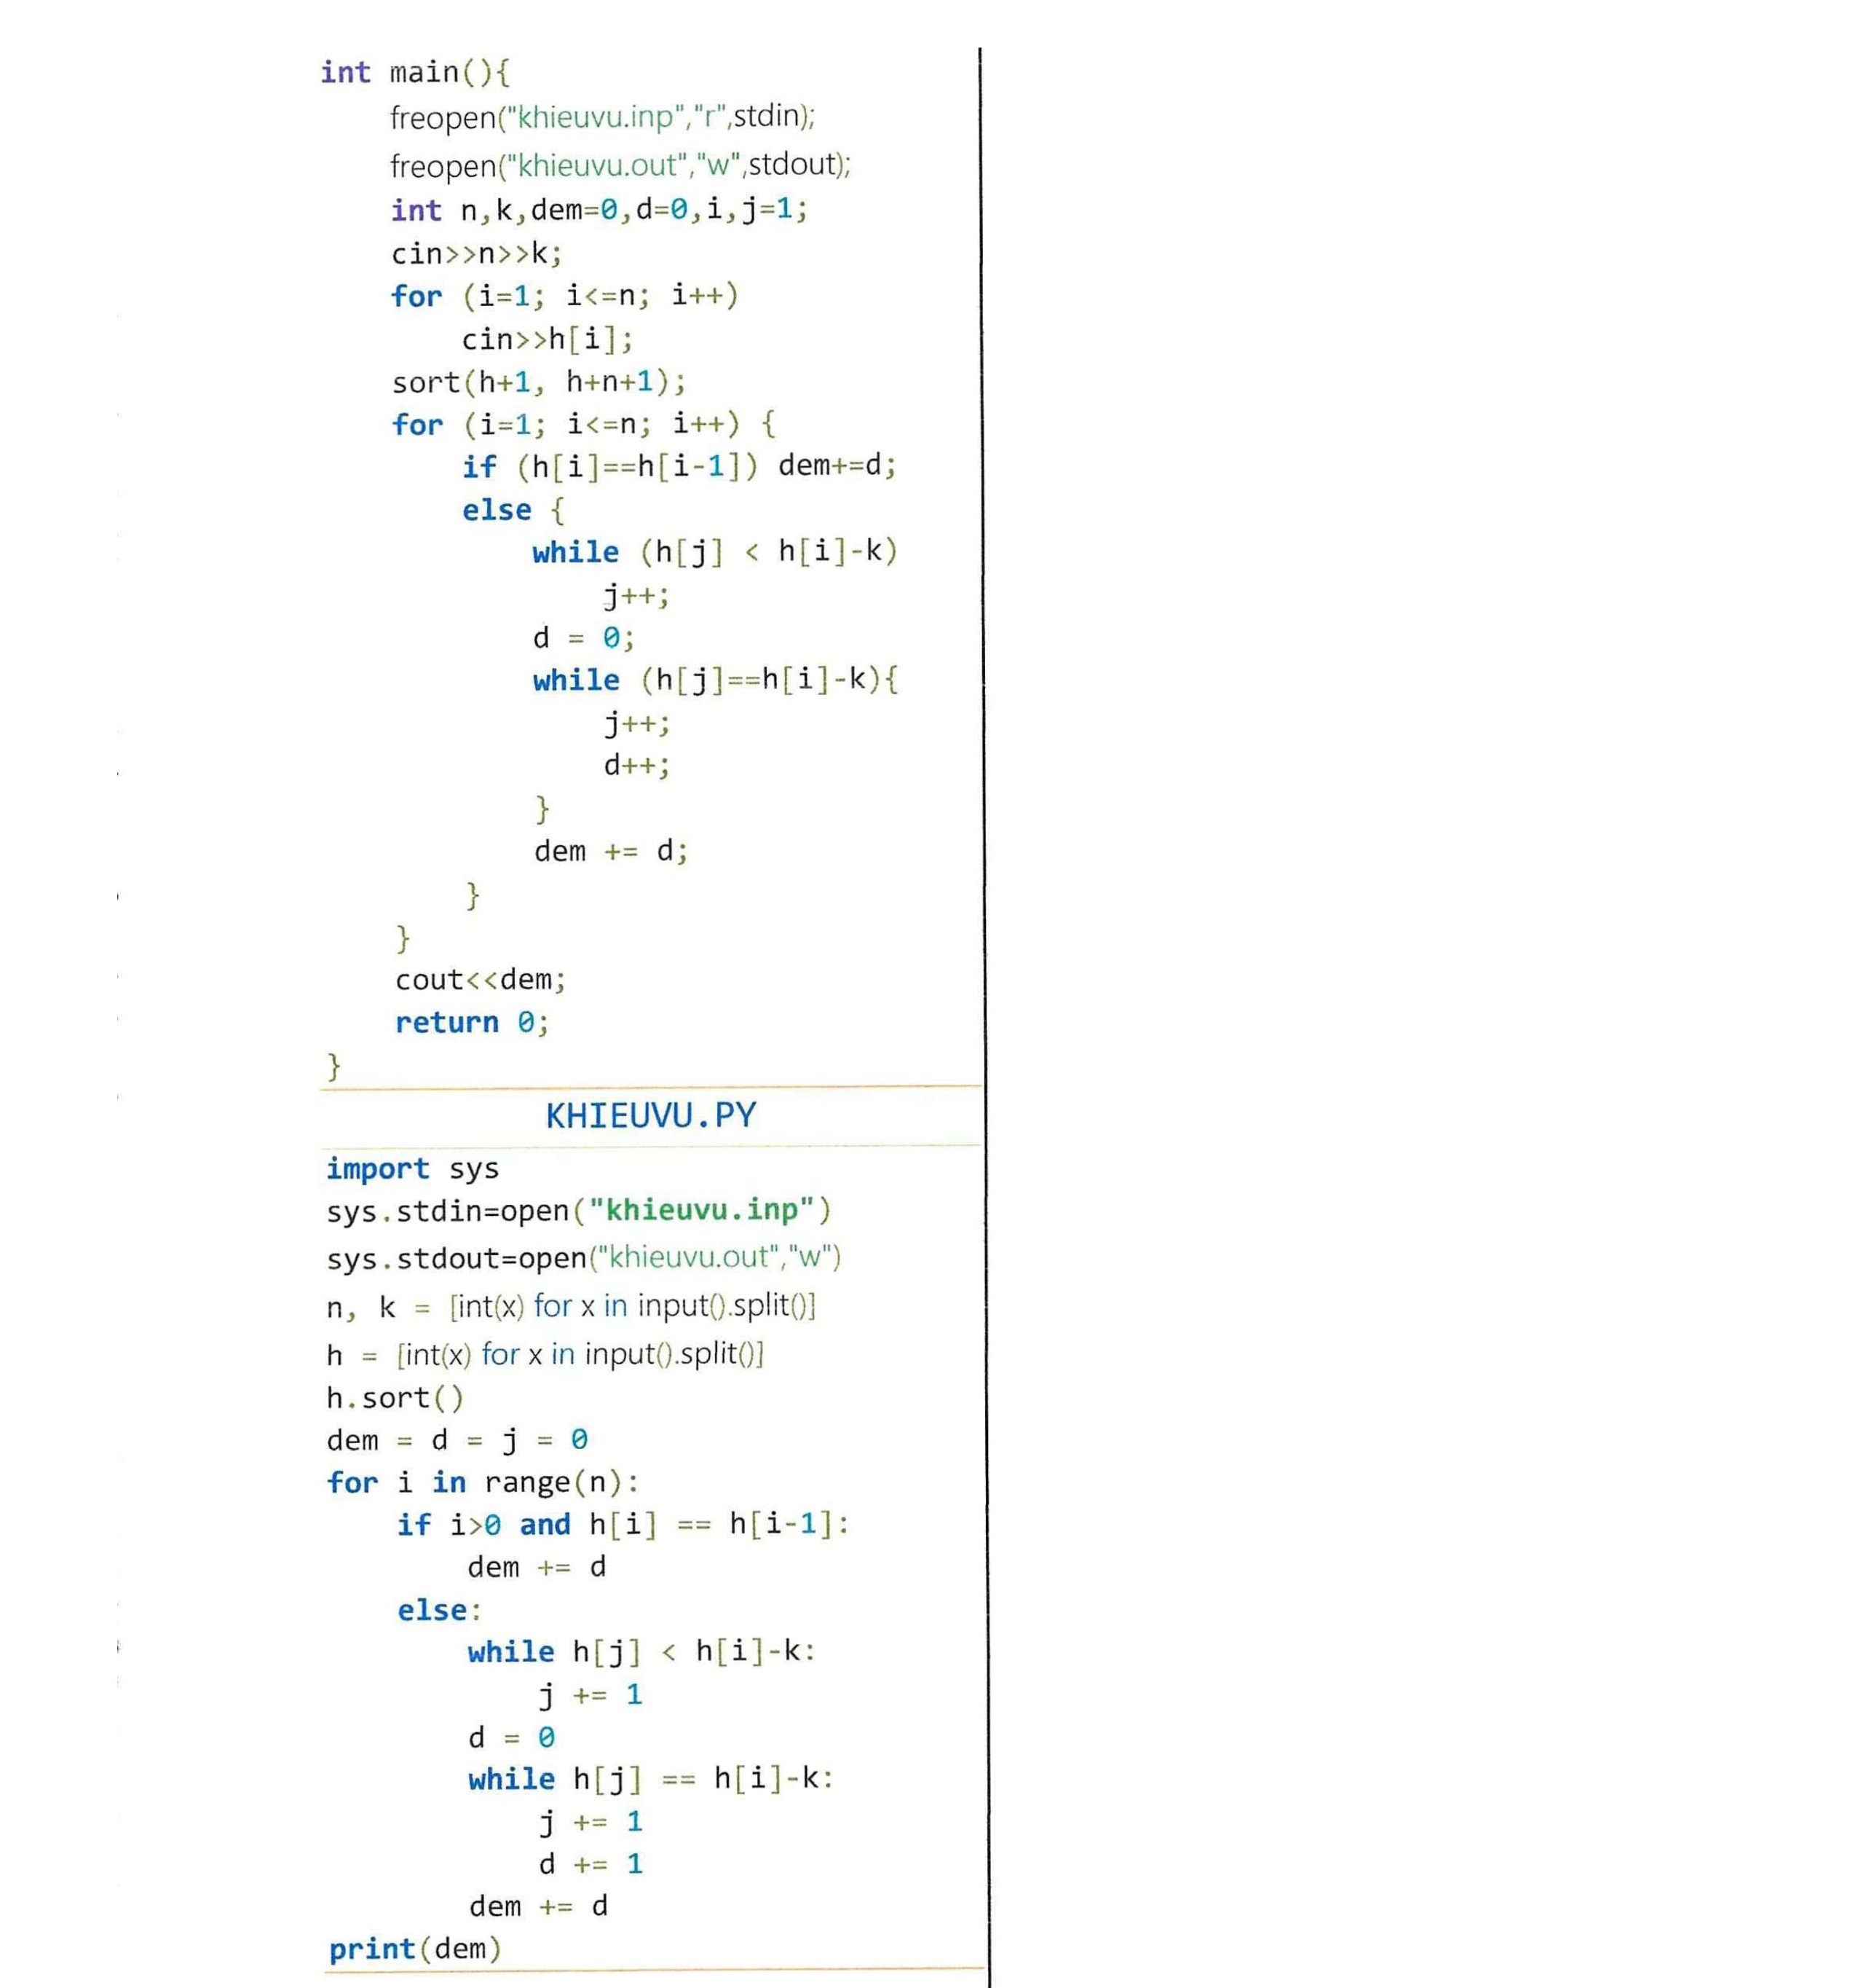
Task: Click the 'cin>>n>>k;' line
Action: click(475, 253)
